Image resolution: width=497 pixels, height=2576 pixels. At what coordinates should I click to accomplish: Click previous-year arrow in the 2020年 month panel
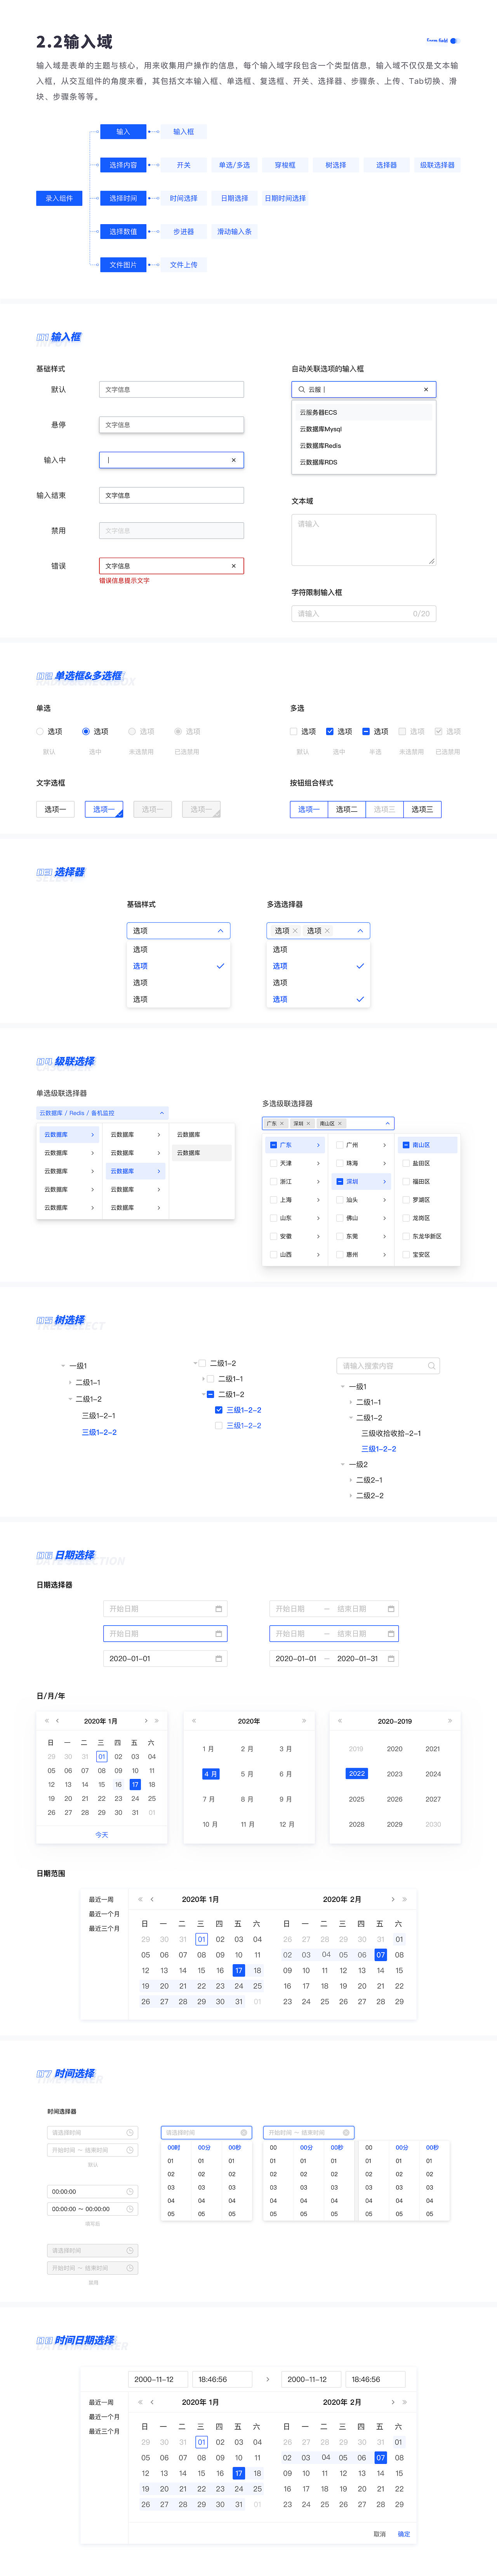[x=194, y=1720]
